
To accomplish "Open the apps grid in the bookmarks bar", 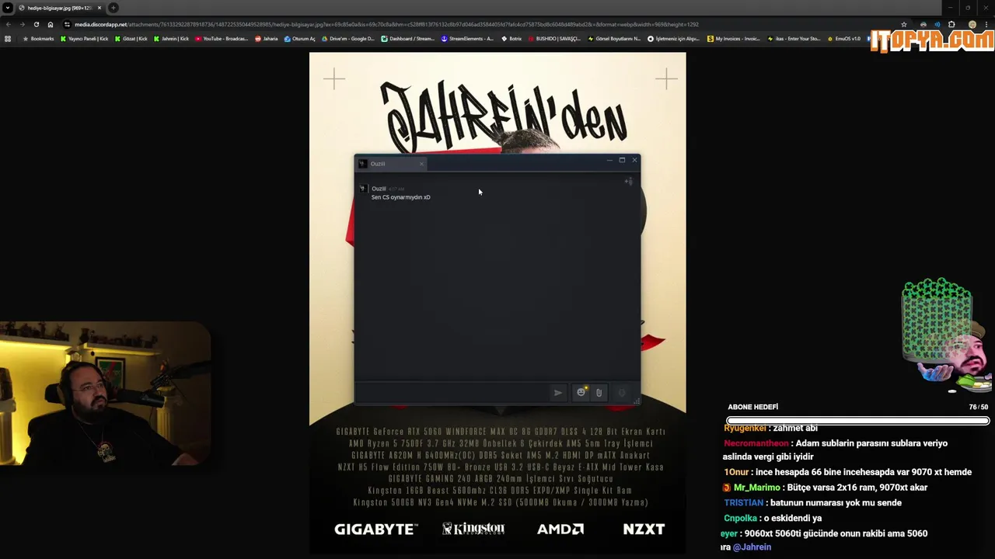I will [x=8, y=38].
